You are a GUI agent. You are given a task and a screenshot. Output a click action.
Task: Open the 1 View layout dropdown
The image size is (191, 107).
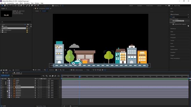pos(89,70)
